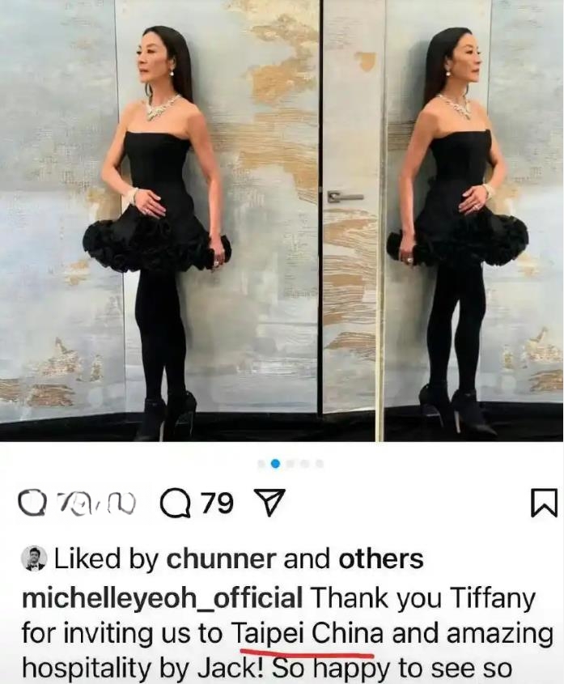This screenshot has width=564, height=684.
Task: Jump to the fourth carousel dot
Action: [304, 464]
